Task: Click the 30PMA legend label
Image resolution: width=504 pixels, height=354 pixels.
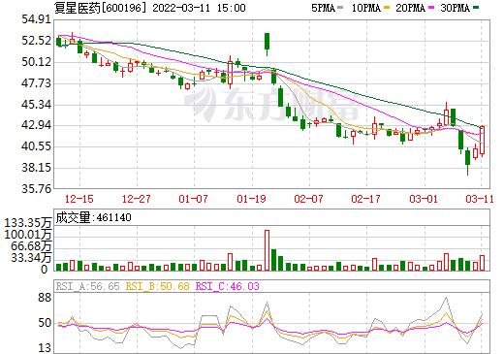Action: [455, 8]
